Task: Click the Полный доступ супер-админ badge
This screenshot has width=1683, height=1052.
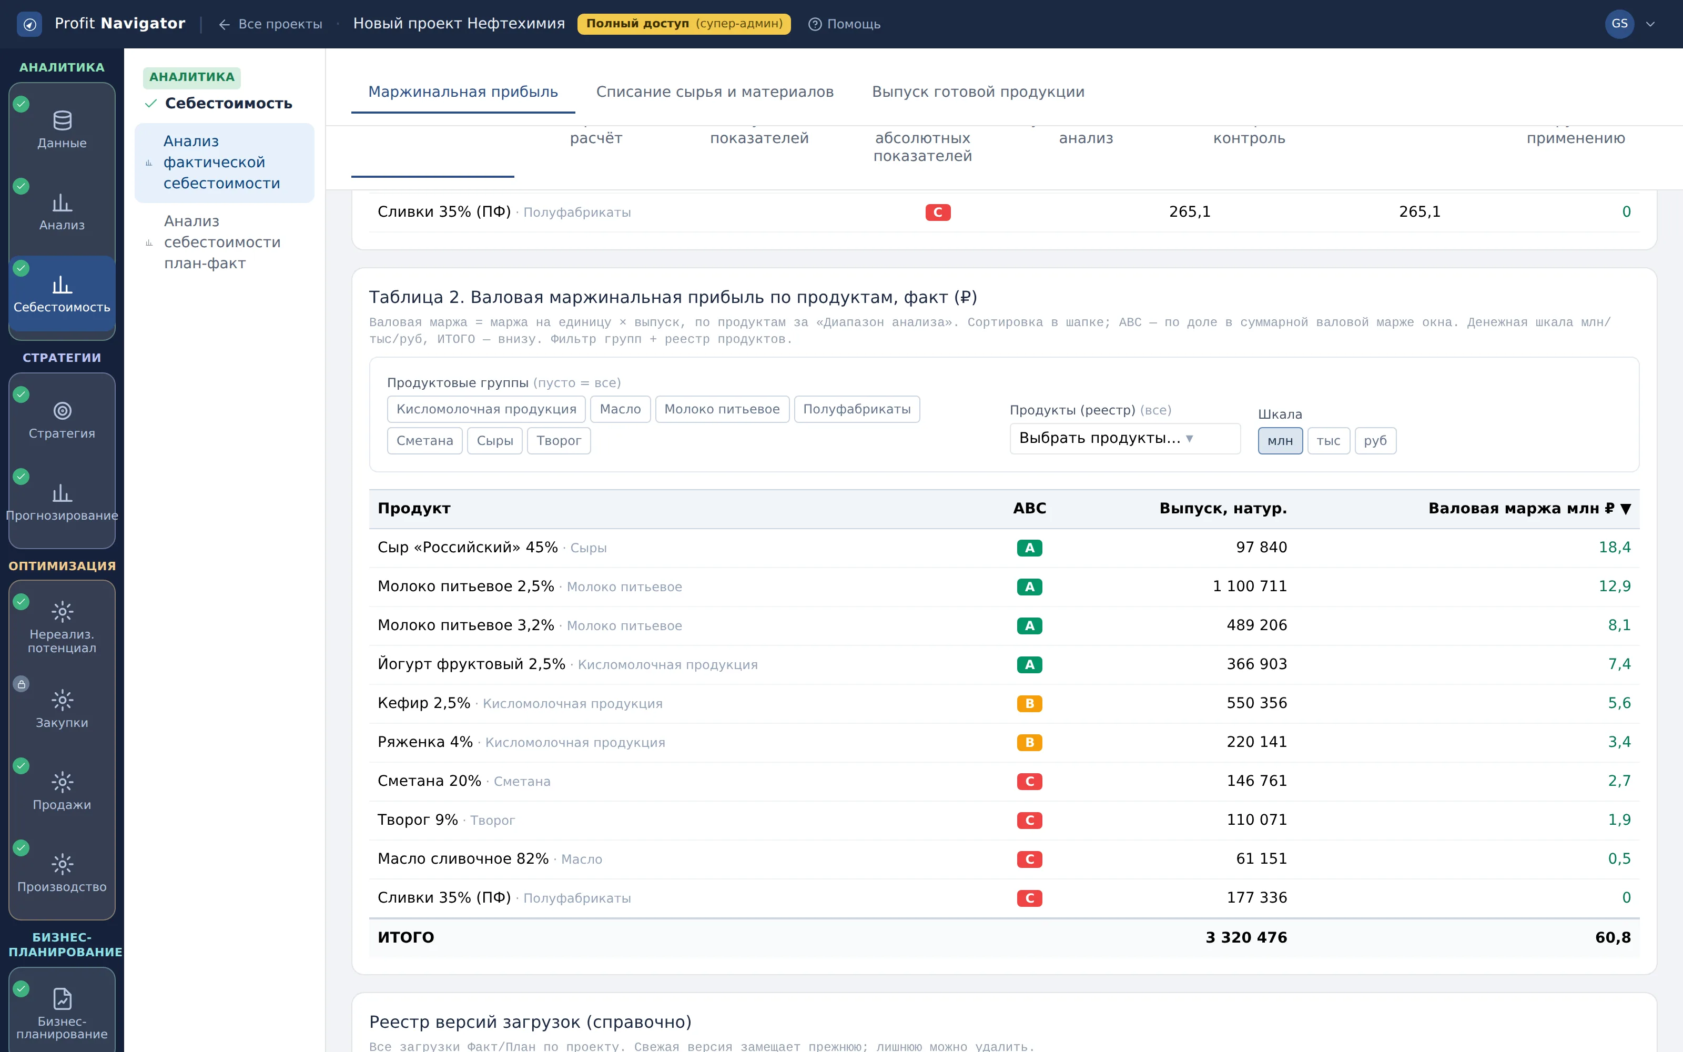Action: 684,24
